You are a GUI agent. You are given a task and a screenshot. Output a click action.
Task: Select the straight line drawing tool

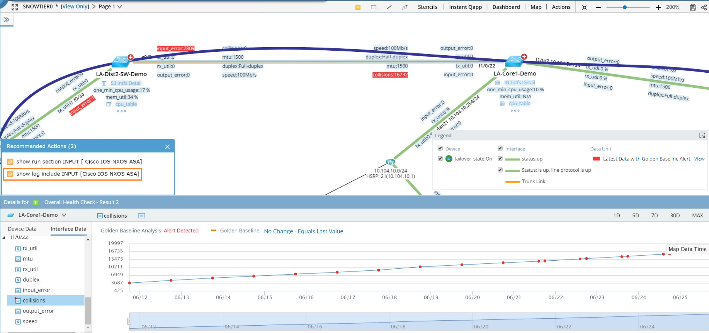click(389, 7)
